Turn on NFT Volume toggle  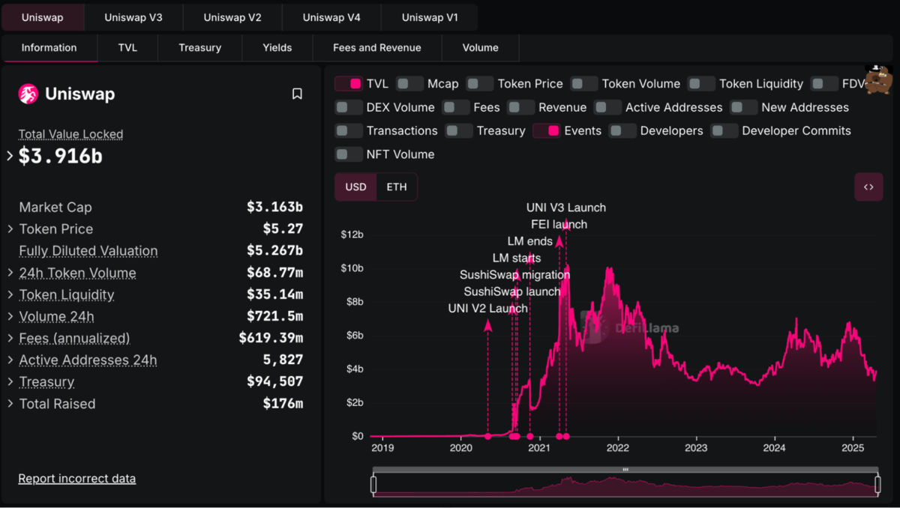click(349, 154)
